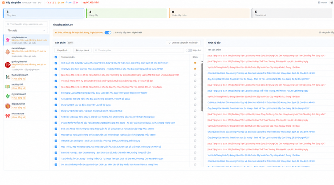Viewport: 334px width, 185px height.
Task: Focus the Tìm sản phẩm search field
Action: (x=138, y=50)
